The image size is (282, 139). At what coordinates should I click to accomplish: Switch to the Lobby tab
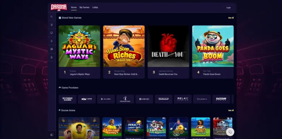tap(95, 8)
